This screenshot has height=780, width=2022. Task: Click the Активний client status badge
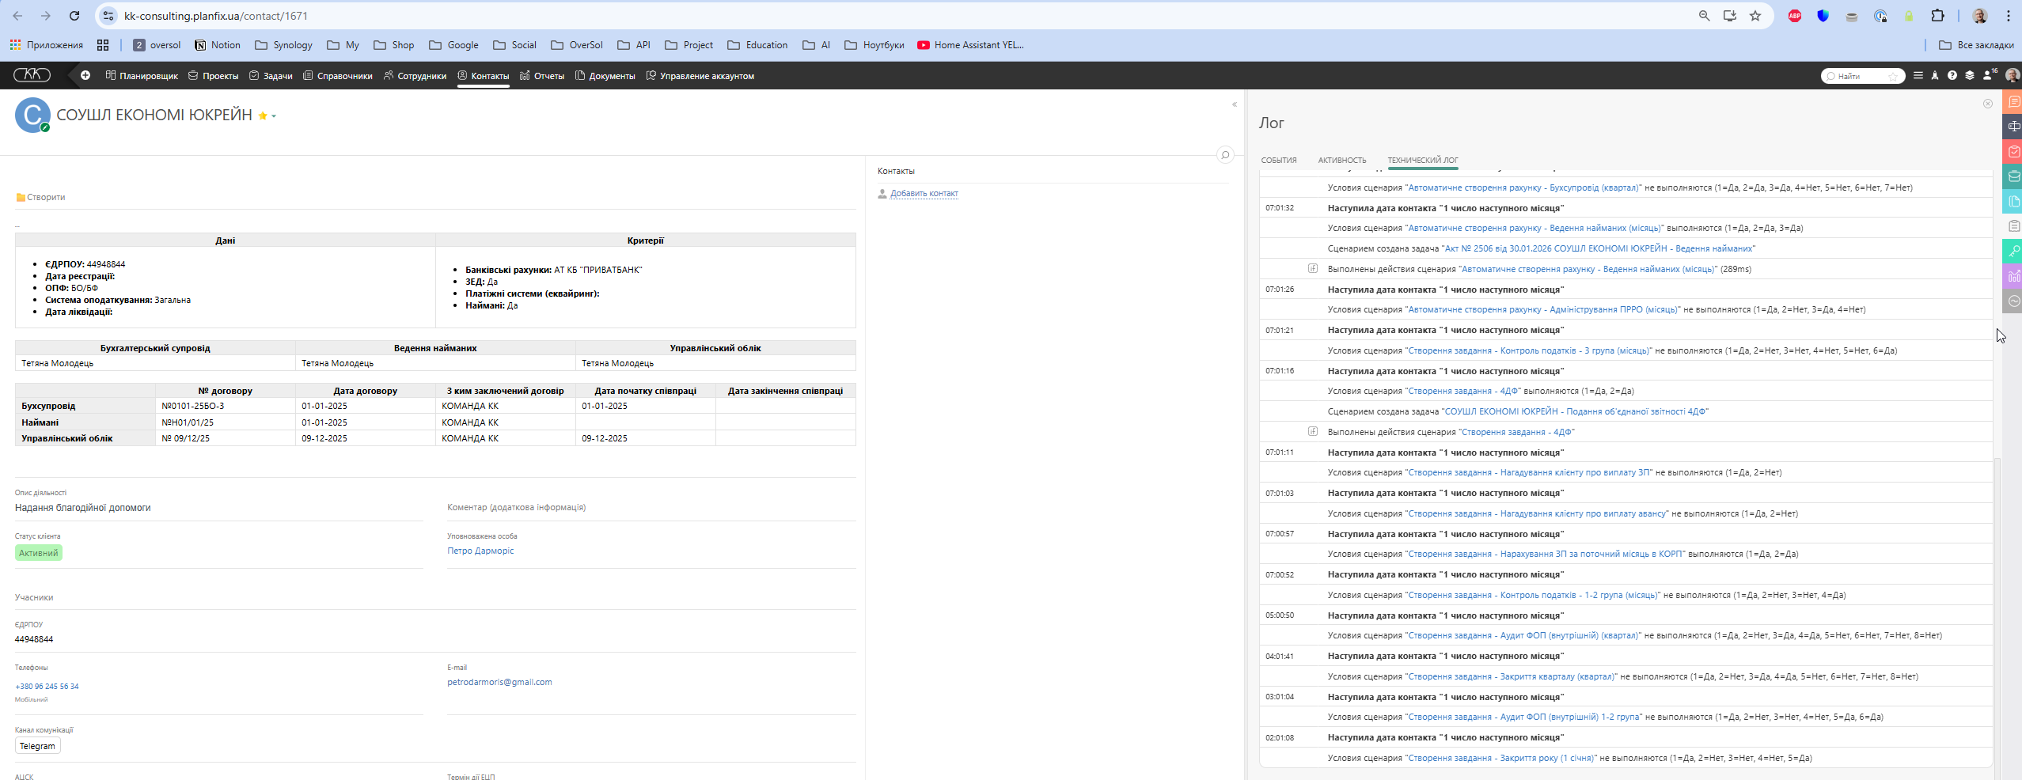click(x=39, y=553)
